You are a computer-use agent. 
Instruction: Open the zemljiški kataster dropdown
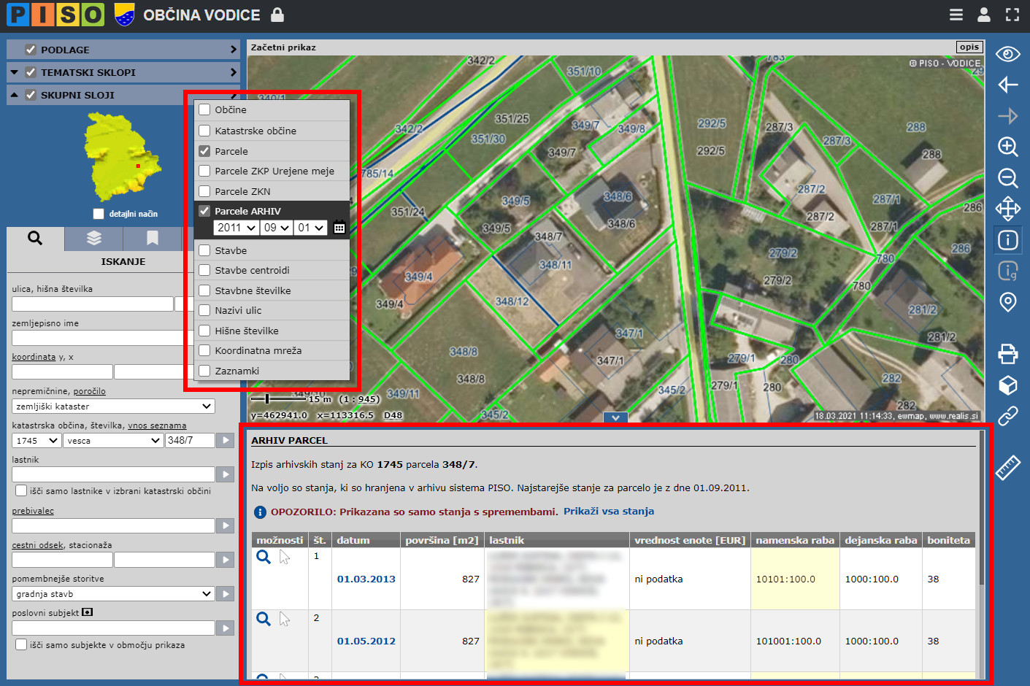[x=113, y=406]
